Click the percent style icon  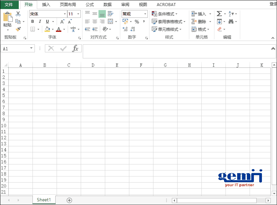point(137,22)
